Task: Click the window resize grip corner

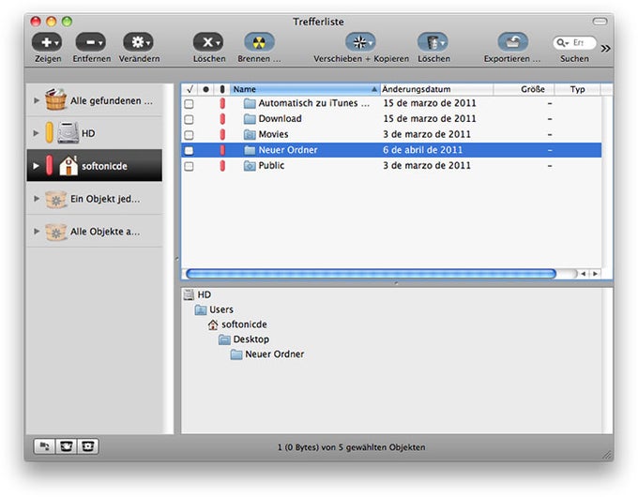Action: click(x=607, y=455)
